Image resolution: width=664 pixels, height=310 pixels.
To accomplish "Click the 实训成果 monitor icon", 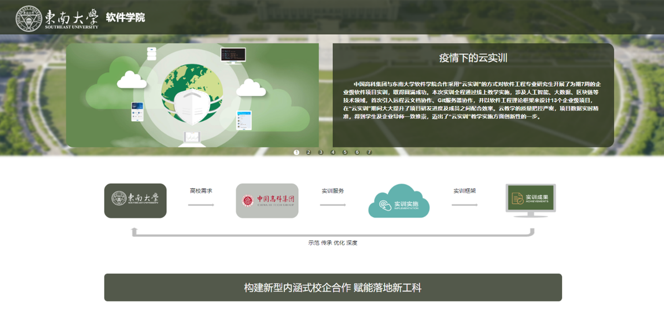I will (x=530, y=200).
